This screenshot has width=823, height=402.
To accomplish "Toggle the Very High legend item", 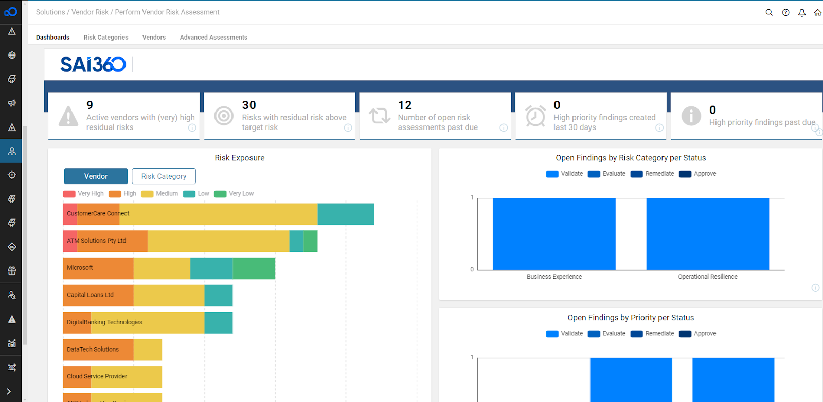I will [83, 194].
